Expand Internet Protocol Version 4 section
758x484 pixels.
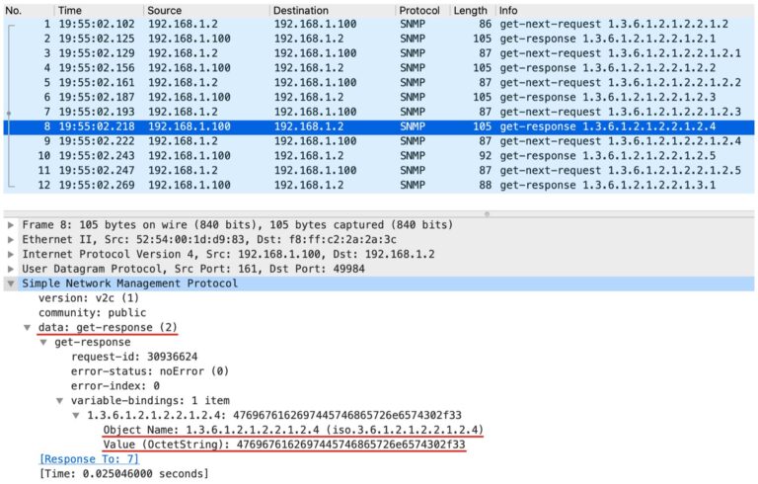pos(12,255)
